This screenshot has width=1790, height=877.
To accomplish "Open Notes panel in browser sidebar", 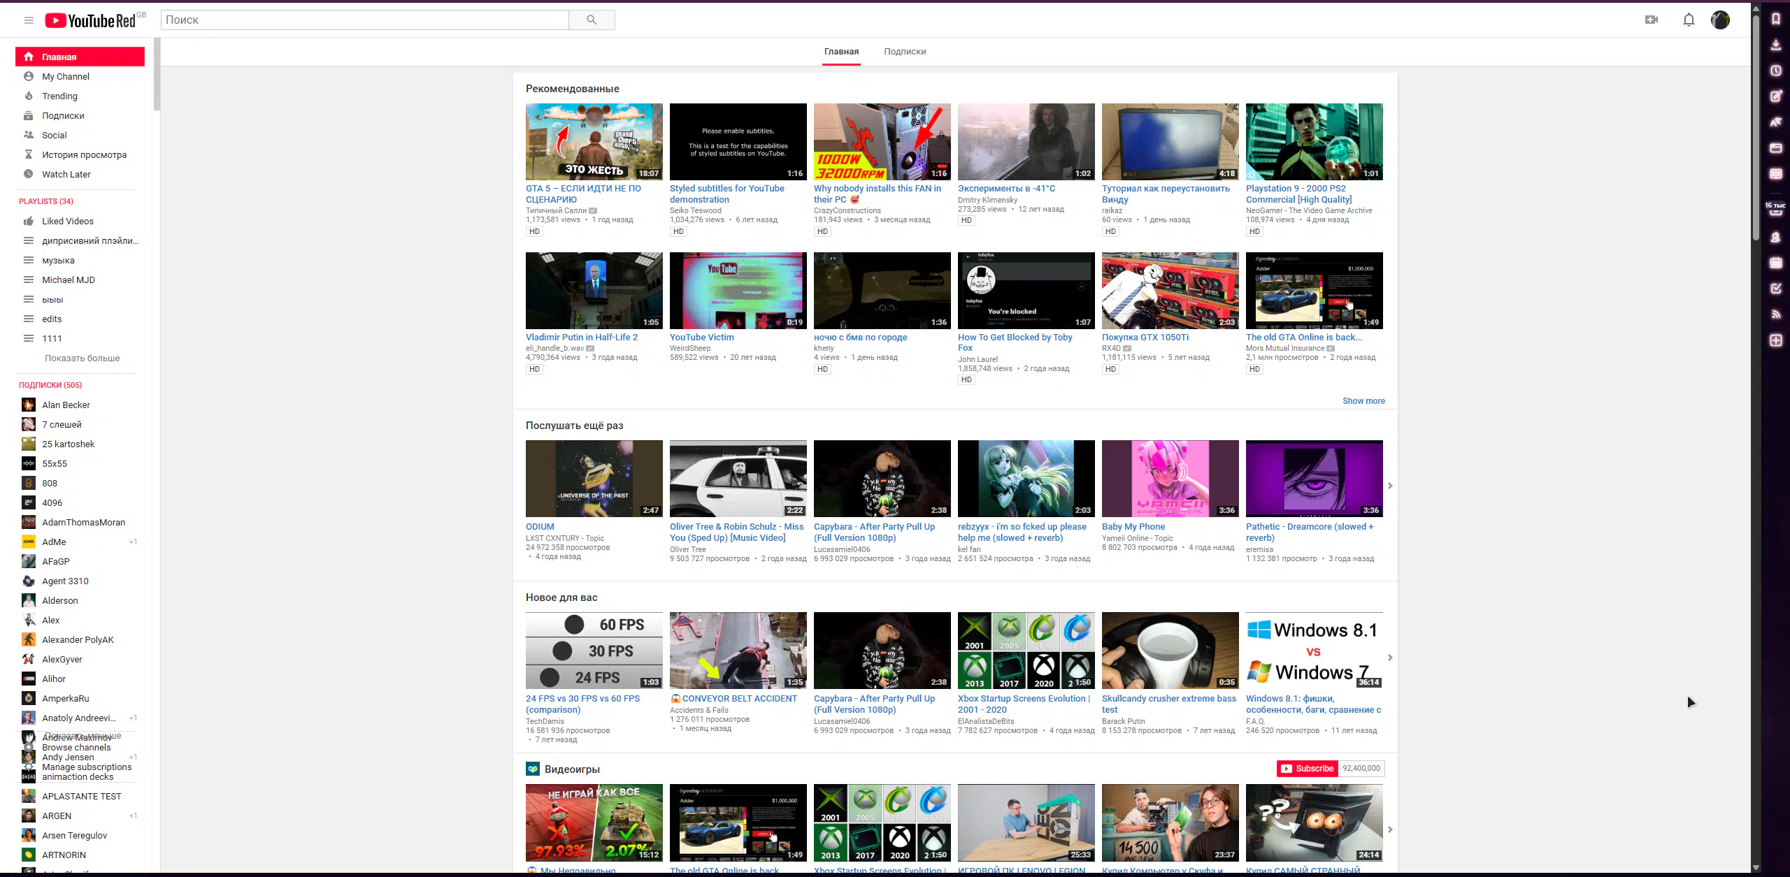I will [x=1776, y=96].
